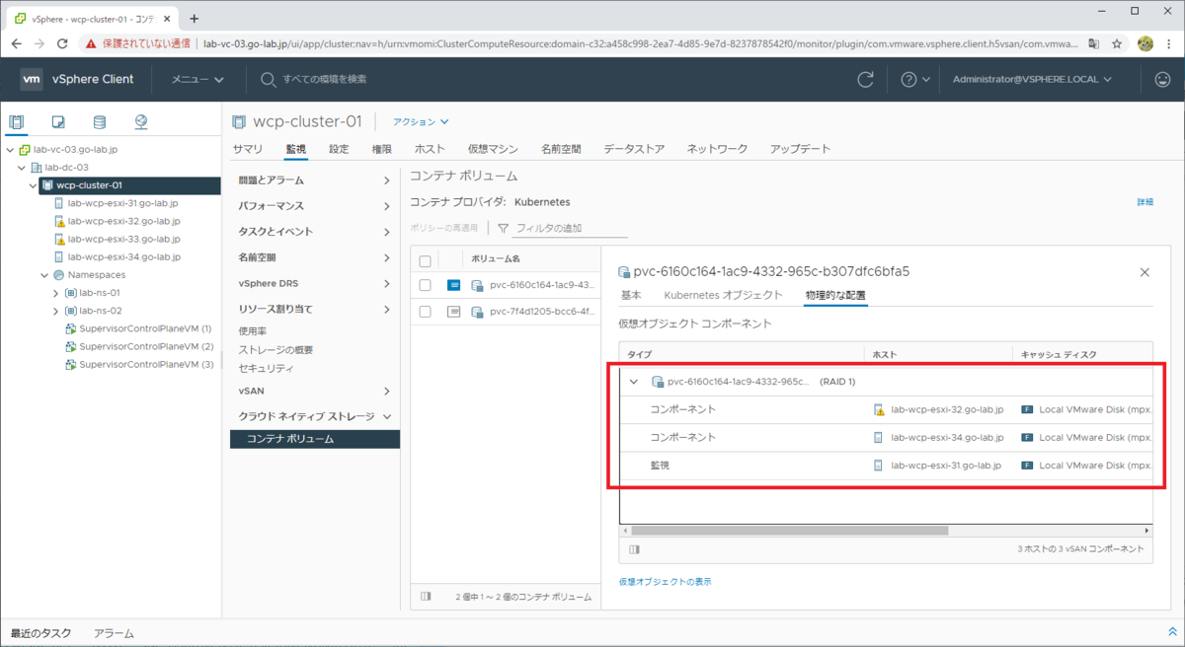The height and width of the screenshot is (647, 1185).
Task: Open the アラーム bottom tab
Action: click(114, 633)
